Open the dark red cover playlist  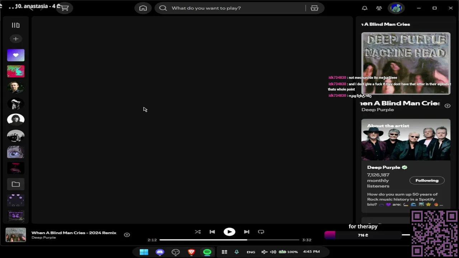click(x=16, y=168)
